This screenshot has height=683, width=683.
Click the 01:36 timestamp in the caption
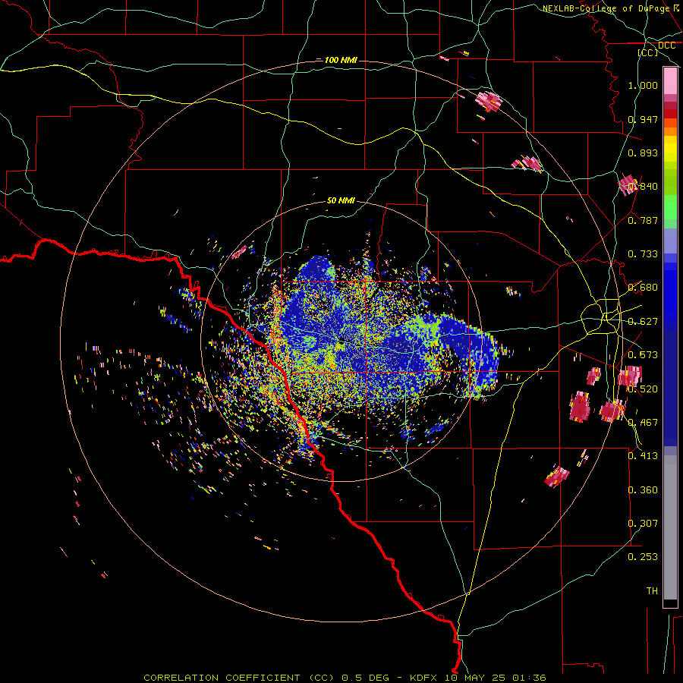tap(529, 678)
